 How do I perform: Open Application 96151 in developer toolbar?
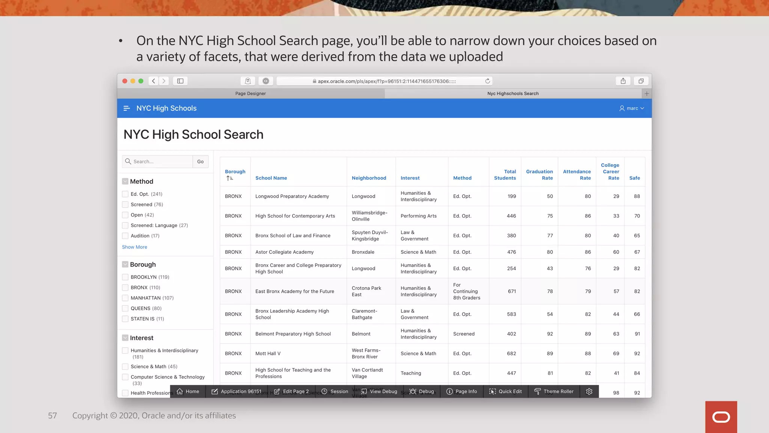pyautogui.click(x=237, y=391)
